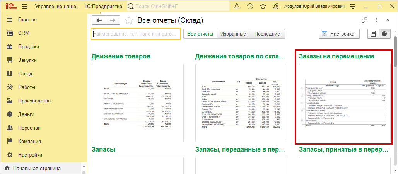Click the Начальная страница home icon
The image size is (398, 174).
coord(7,168)
